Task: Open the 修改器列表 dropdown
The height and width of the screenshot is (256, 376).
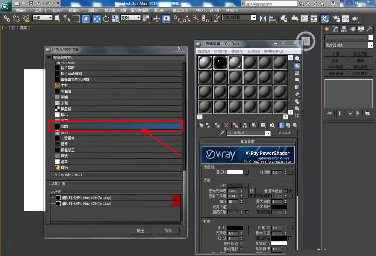Action: tap(349, 45)
